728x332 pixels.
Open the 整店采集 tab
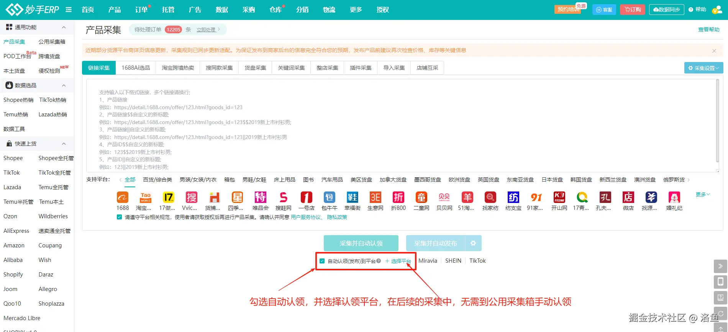(327, 68)
